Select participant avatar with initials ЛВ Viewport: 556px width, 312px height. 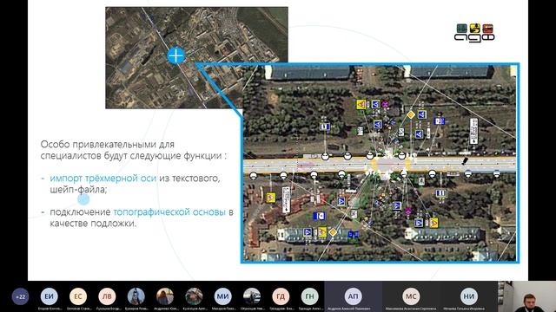tap(107, 296)
